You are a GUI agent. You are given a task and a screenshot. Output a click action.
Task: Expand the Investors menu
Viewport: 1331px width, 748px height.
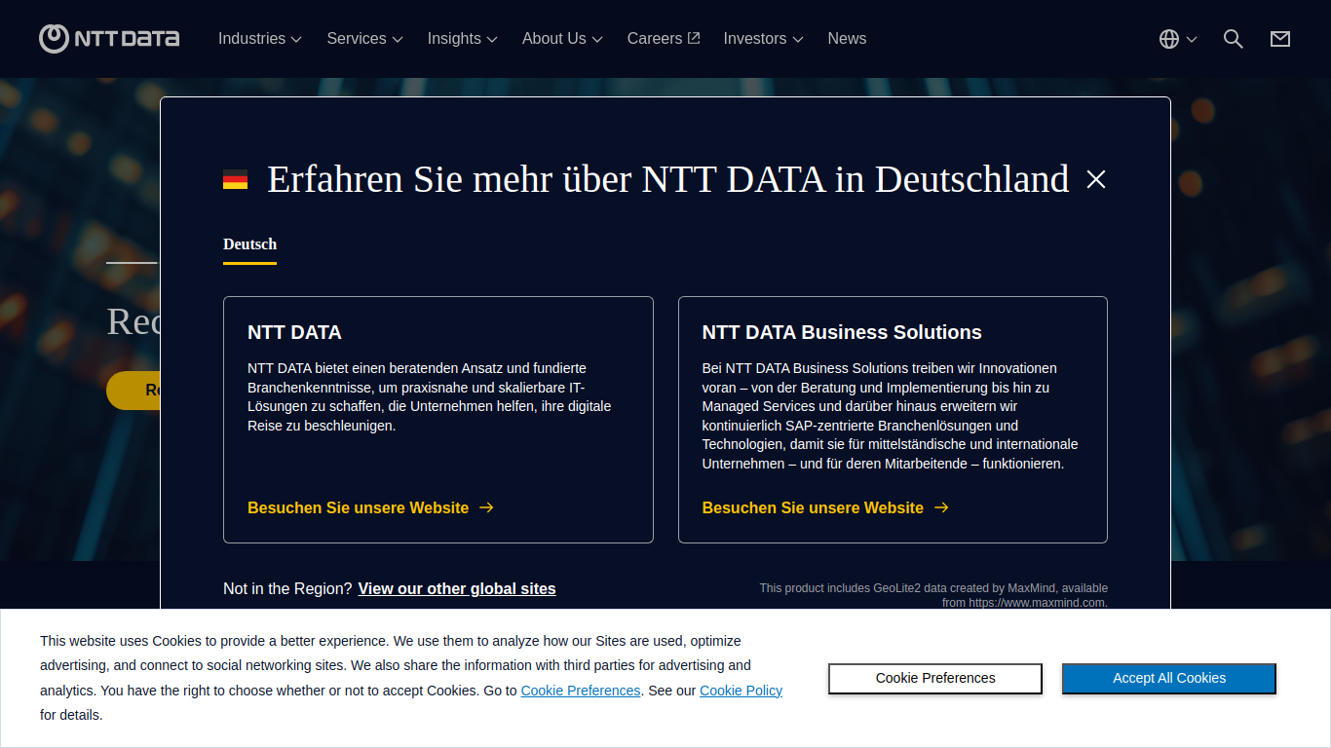[763, 39]
